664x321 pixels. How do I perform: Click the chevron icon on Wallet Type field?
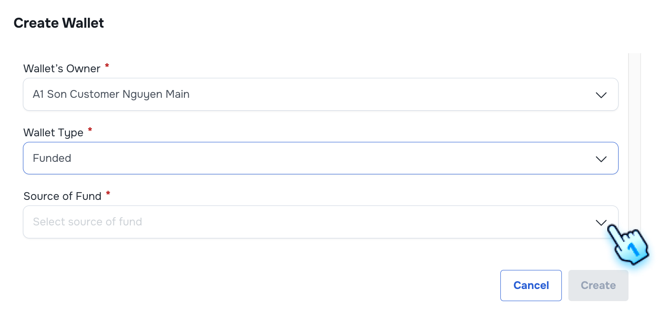coord(601,159)
